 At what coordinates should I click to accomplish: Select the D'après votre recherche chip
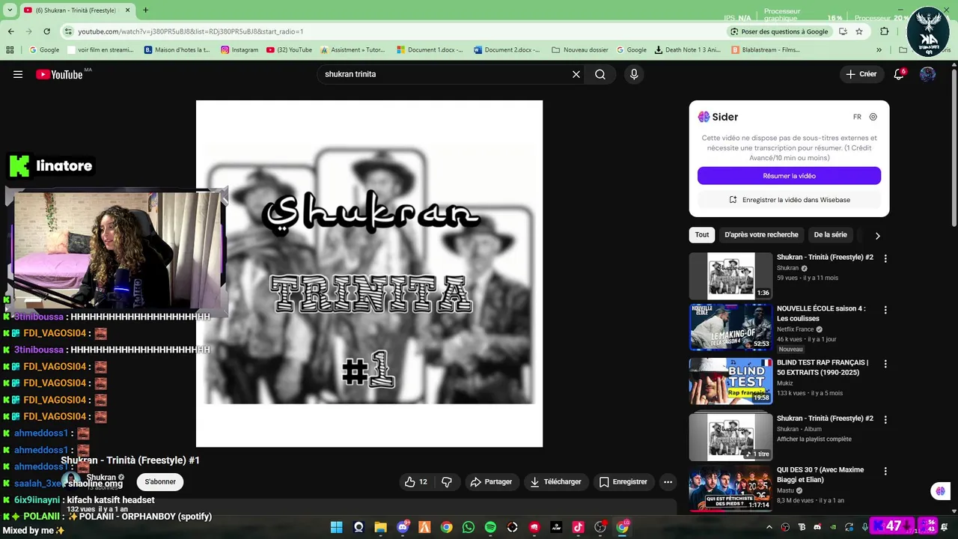tap(761, 235)
